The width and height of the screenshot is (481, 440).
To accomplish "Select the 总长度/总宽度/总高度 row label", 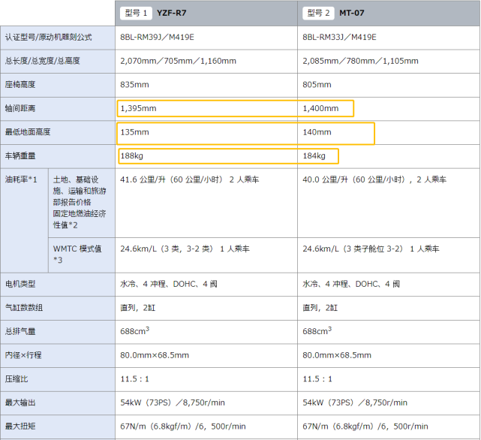I will coord(42,61).
